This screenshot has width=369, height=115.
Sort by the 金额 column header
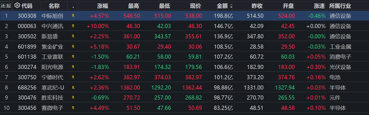click(x=222, y=6)
